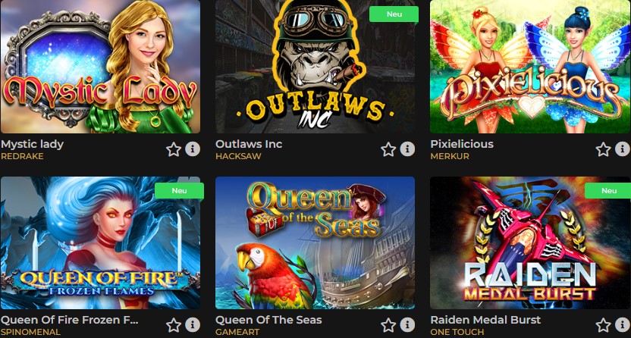Open info for Mystic lady
The image size is (631, 338).
(193, 149)
